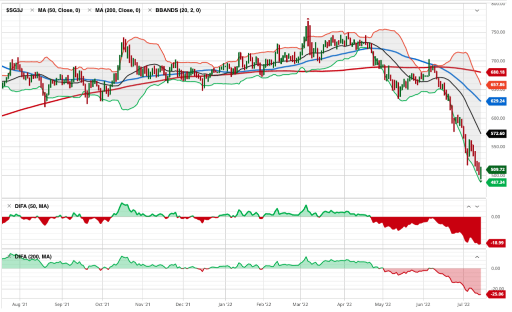Select the DIFA (50, MA) title

[x=31, y=206]
